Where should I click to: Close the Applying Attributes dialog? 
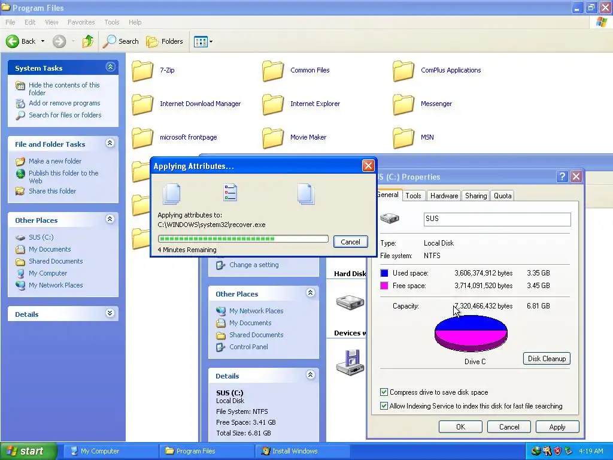point(368,166)
